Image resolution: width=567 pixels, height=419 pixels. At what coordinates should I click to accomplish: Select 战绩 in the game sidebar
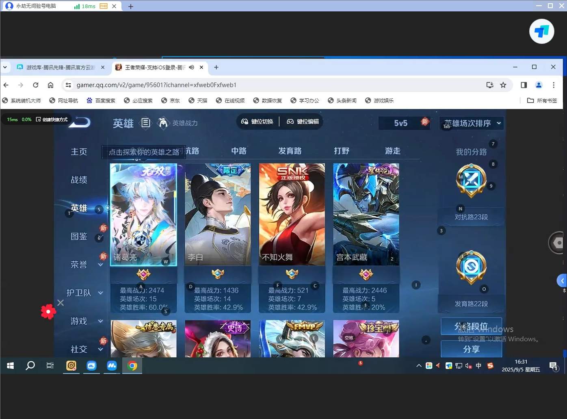[79, 180]
